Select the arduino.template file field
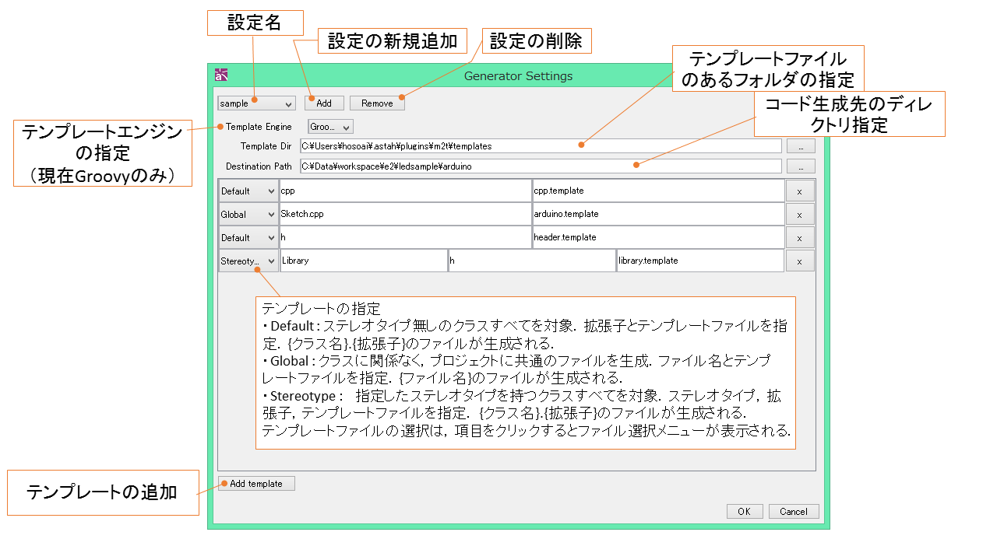The image size is (997, 560). pos(658,214)
